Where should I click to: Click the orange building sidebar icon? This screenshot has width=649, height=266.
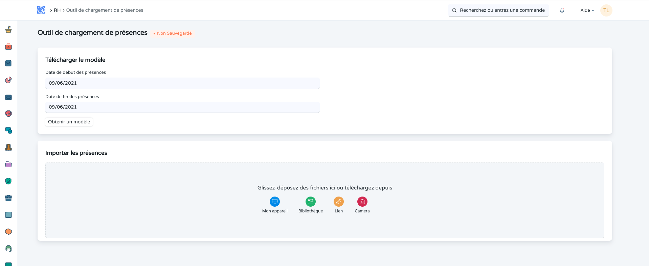tap(8, 147)
